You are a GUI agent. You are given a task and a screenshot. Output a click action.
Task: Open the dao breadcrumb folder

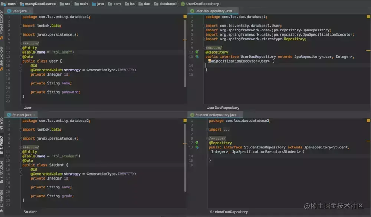pyautogui.click(x=144, y=4)
